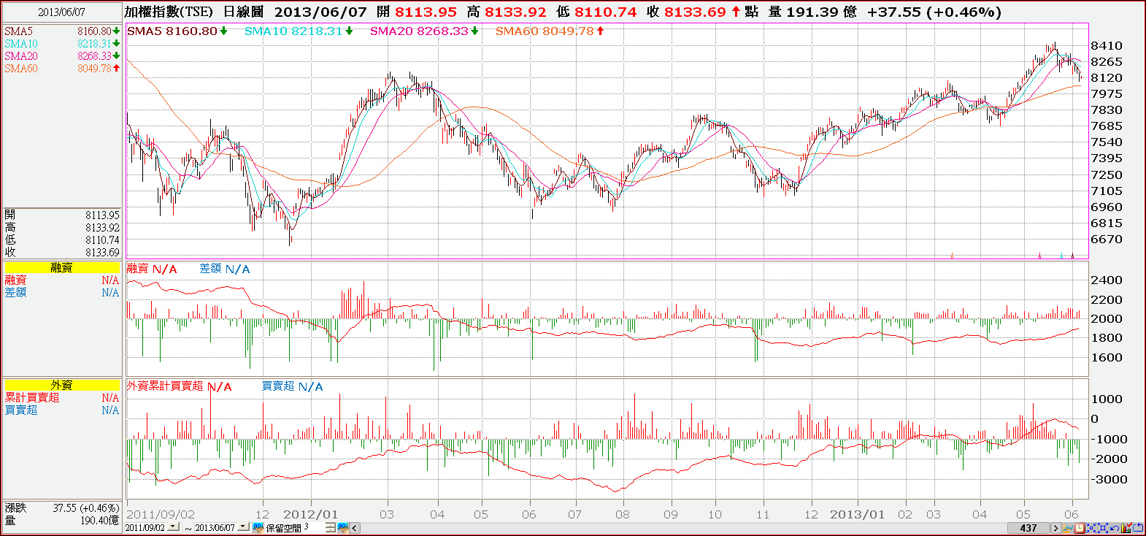Open the end date 2013/06/07 dropdown

tap(243, 527)
